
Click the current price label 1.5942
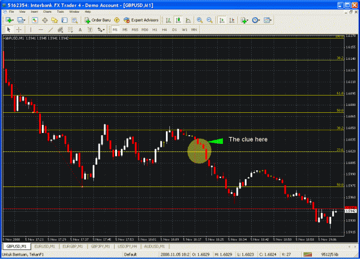point(351,211)
